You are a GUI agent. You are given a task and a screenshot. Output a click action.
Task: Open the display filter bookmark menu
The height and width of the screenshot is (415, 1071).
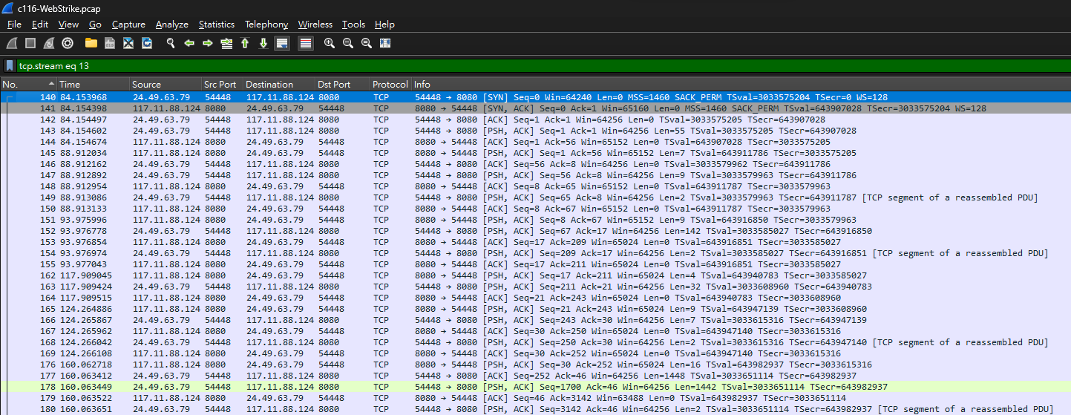(10, 65)
